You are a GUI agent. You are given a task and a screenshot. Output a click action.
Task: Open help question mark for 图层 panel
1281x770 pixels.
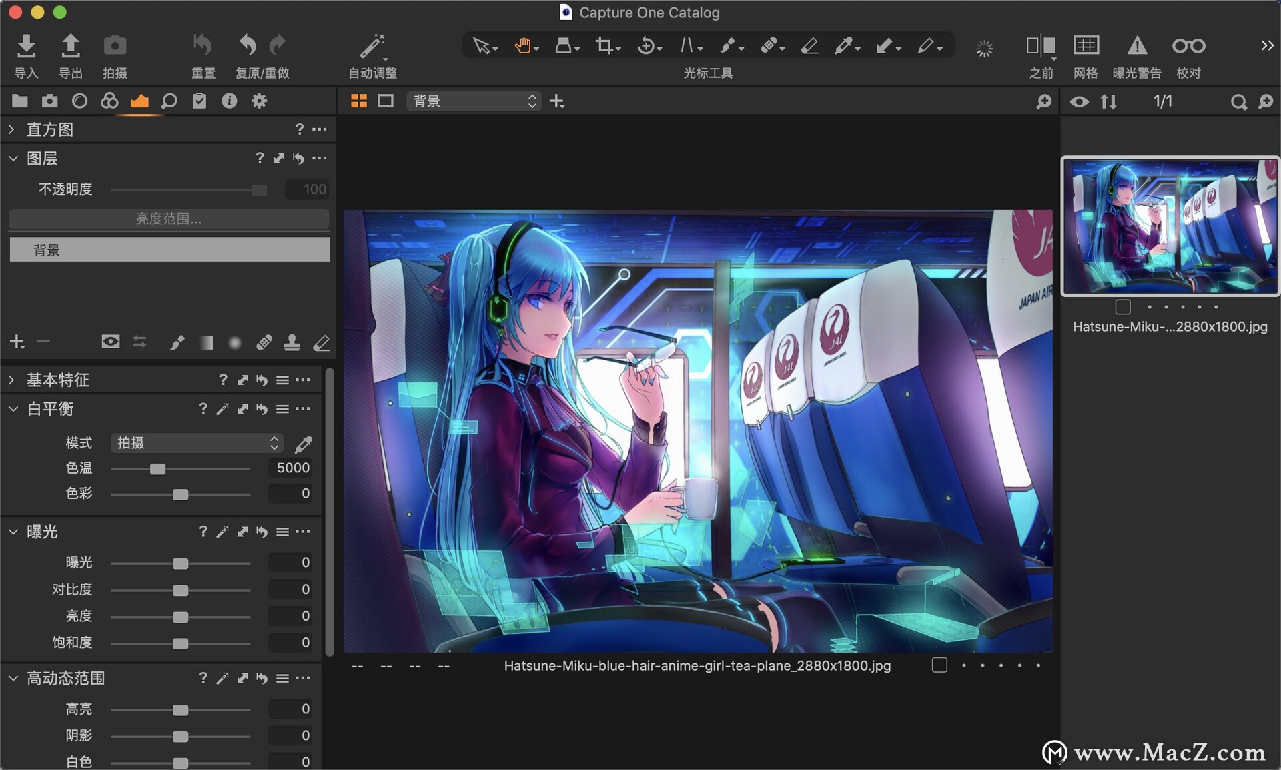point(260,158)
